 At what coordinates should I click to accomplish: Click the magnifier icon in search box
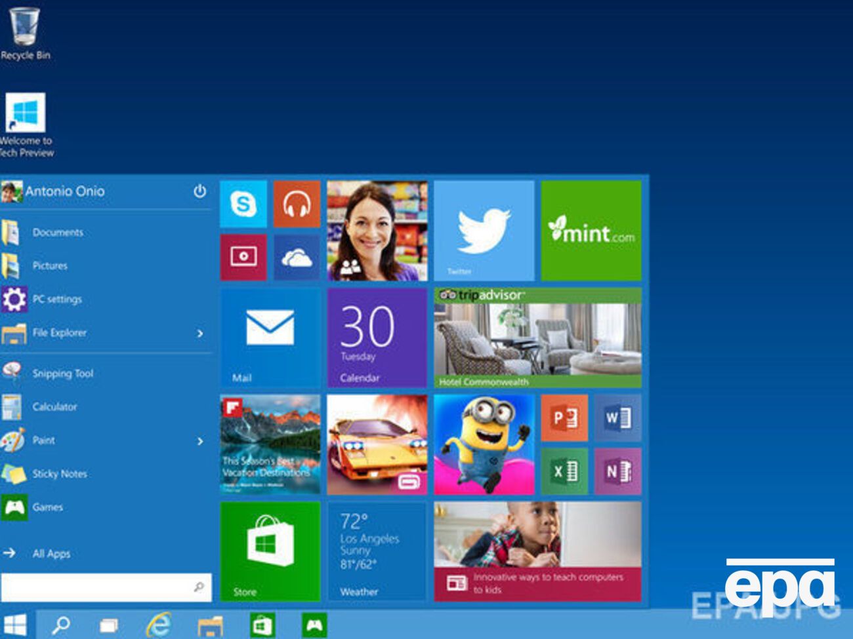click(x=199, y=587)
